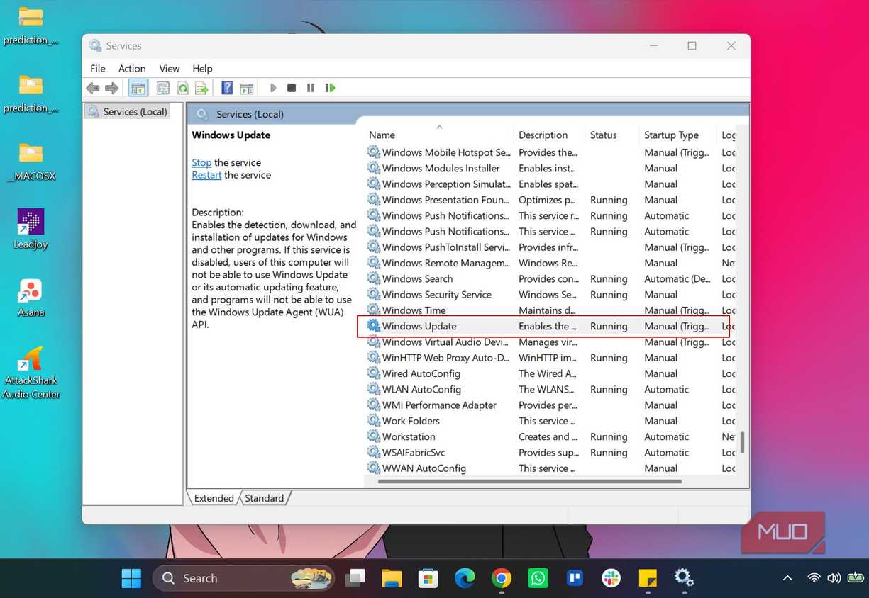Select the _MACOSX desktop folder
The height and width of the screenshot is (598, 869).
[31, 162]
